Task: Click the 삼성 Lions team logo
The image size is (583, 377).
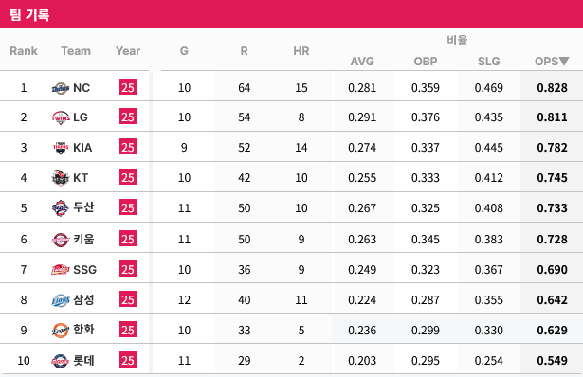Action: pyautogui.click(x=61, y=300)
